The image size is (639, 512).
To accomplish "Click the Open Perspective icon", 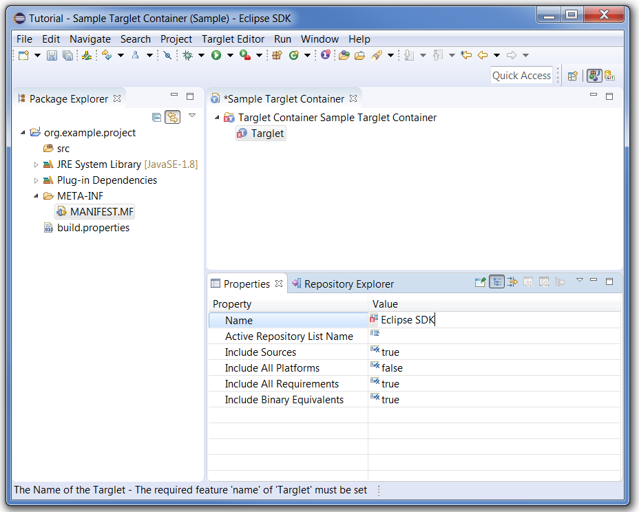I will click(573, 76).
